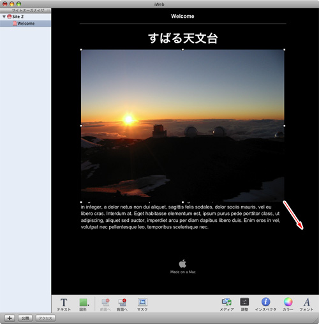
Task: Click the 背面へ send backward icon
Action: pyautogui.click(x=122, y=304)
